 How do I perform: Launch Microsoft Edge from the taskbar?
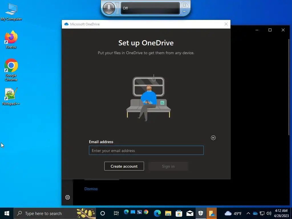pyautogui.click(x=157, y=213)
